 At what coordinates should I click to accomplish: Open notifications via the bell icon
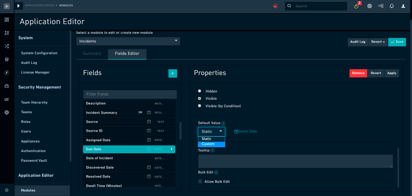tap(391, 6)
